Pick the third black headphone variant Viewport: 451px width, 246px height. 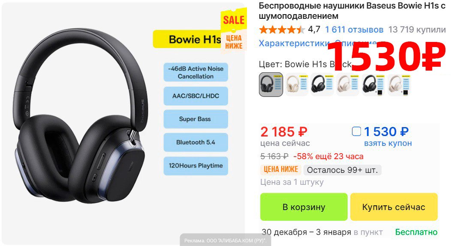[x=322, y=84]
